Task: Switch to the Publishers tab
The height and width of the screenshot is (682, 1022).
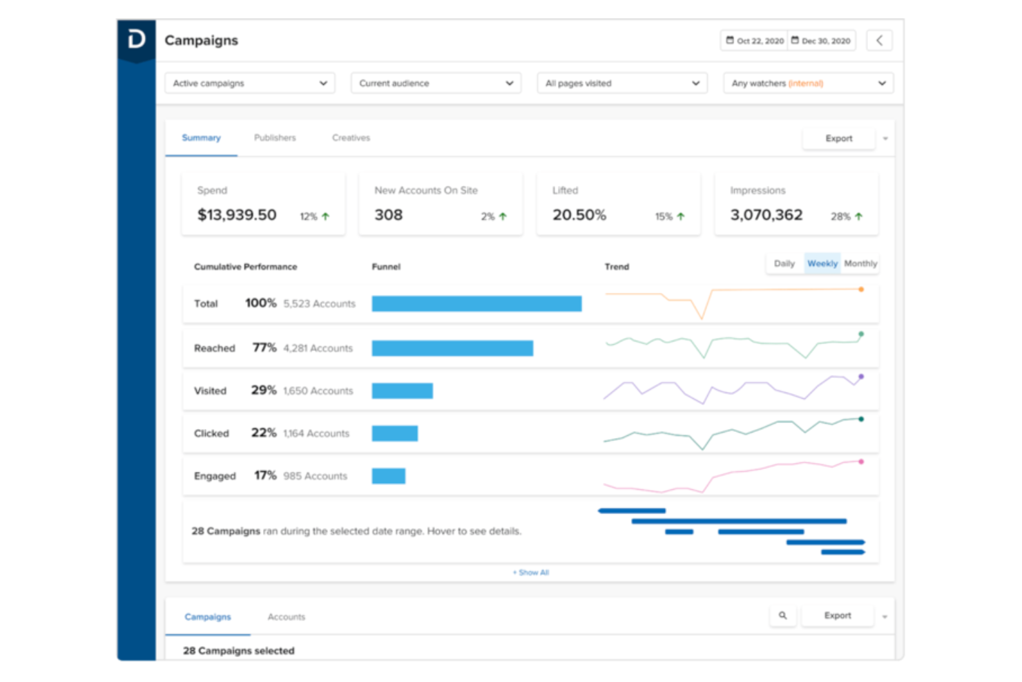Action: (275, 138)
